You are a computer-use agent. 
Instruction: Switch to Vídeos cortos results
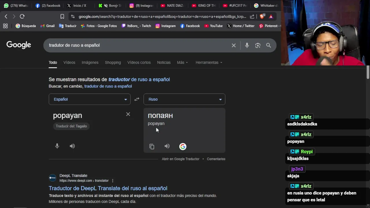pyautogui.click(x=139, y=62)
